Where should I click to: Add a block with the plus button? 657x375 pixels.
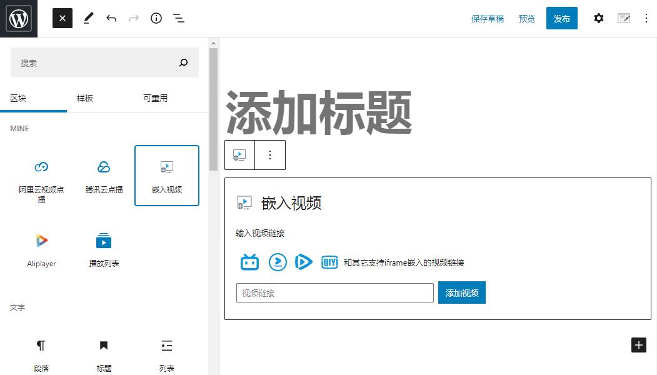(639, 345)
